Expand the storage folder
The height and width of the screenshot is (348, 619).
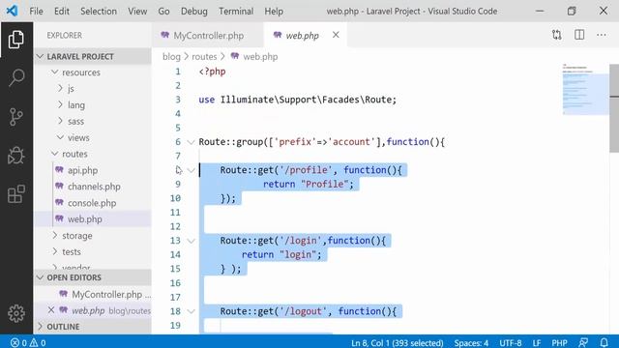coord(55,235)
